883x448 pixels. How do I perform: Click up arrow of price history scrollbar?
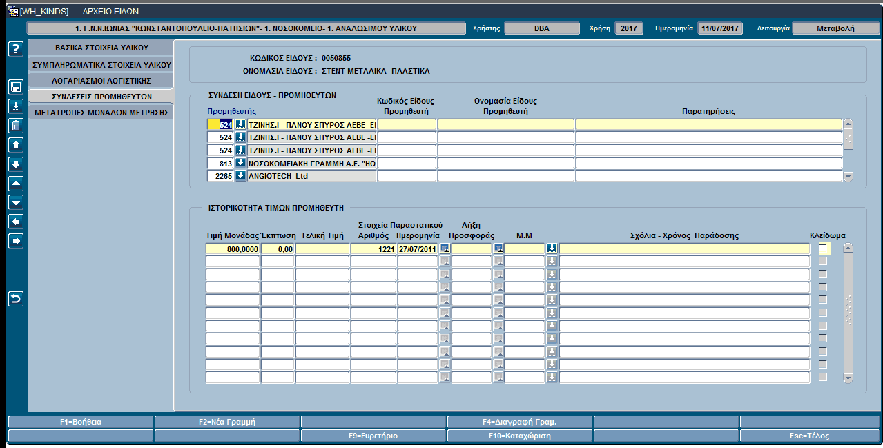click(x=848, y=248)
